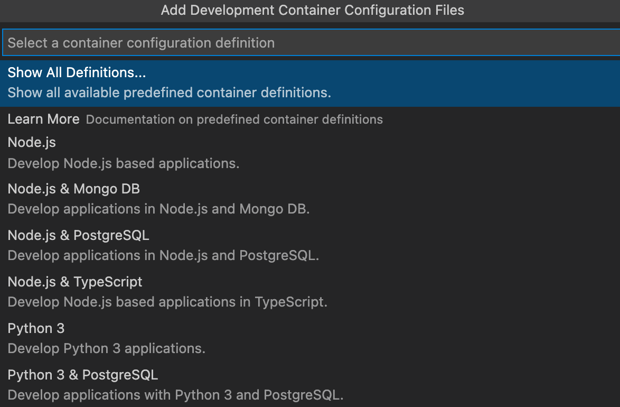Choose the Node.js container definition

coord(310,153)
